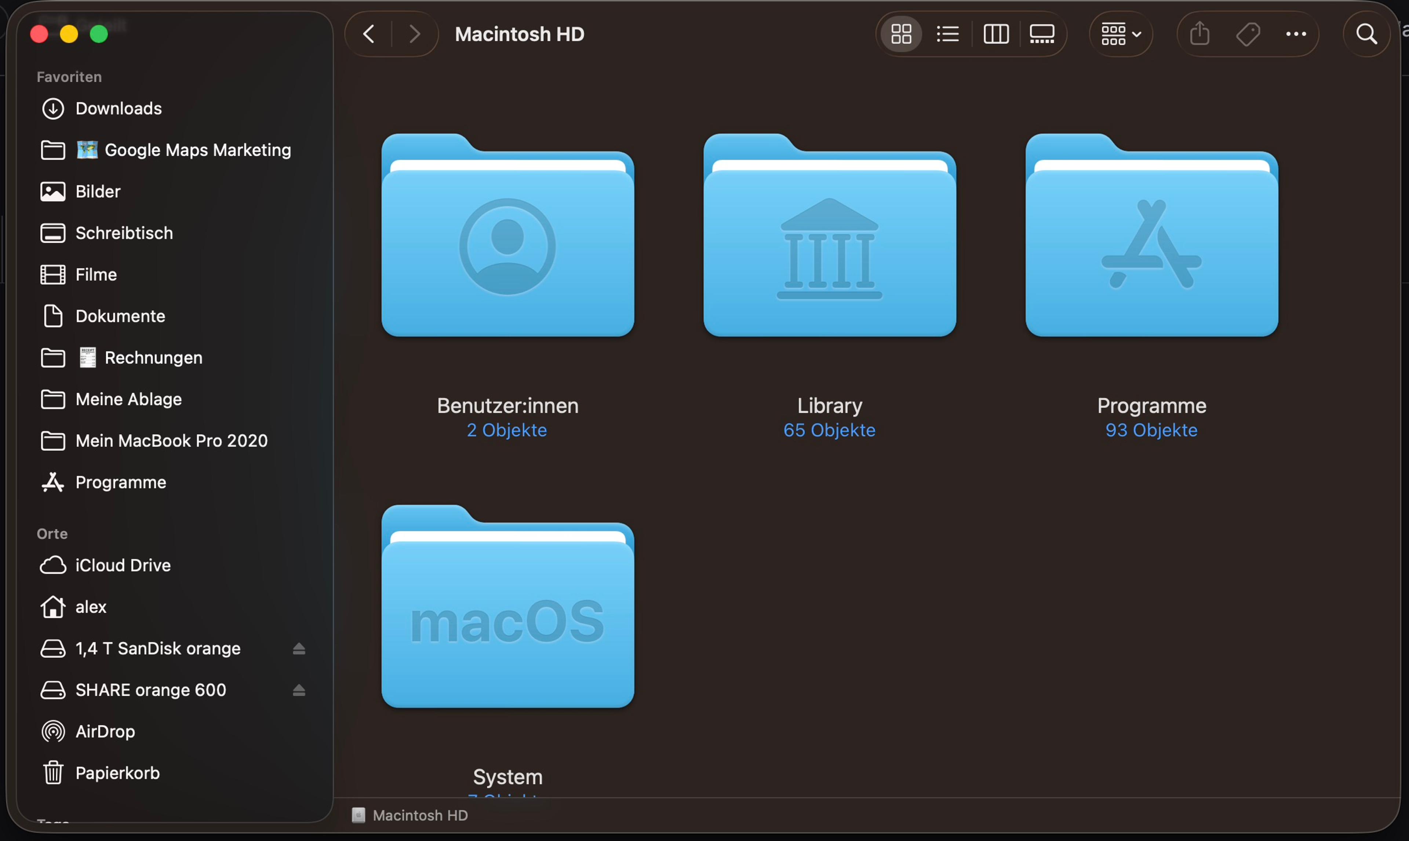The width and height of the screenshot is (1409, 841).
Task: Select Schreibtisch in sidebar
Action: tap(175, 233)
